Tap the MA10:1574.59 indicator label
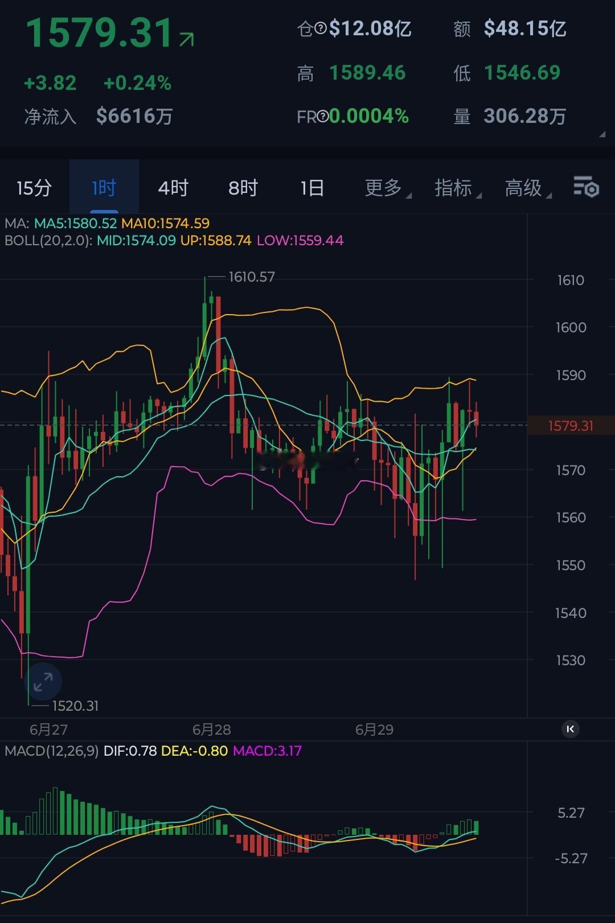The height and width of the screenshot is (923, 615). tap(165, 223)
